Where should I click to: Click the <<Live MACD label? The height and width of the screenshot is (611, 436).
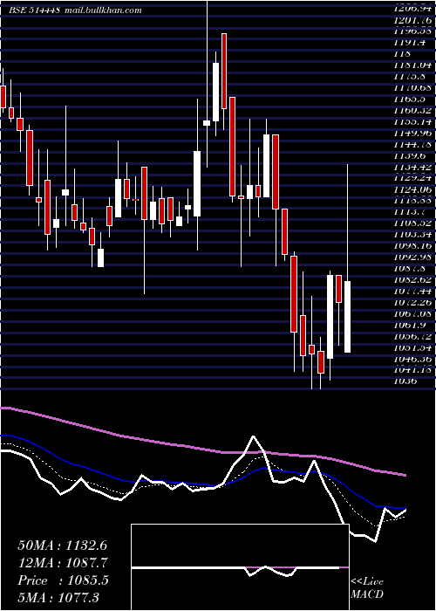(367, 588)
